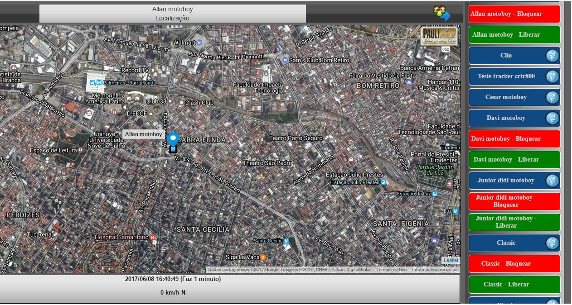This screenshot has height=305, width=572.
Task: Open the users group icon with arrow
Action: coord(441,13)
